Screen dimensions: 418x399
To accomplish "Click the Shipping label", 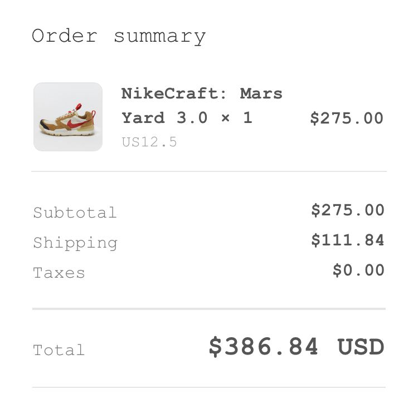I will click(75, 244).
